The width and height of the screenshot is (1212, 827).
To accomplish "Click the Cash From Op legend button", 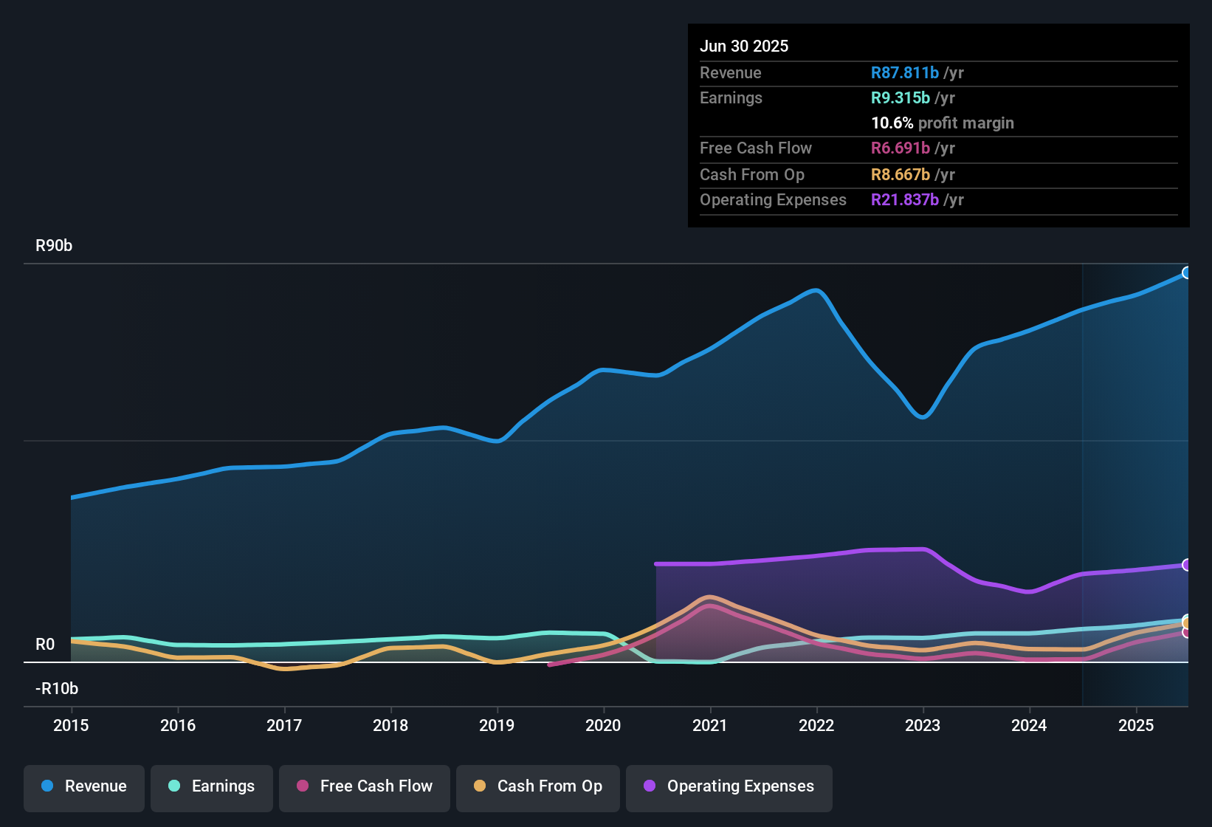I will (537, 787).
